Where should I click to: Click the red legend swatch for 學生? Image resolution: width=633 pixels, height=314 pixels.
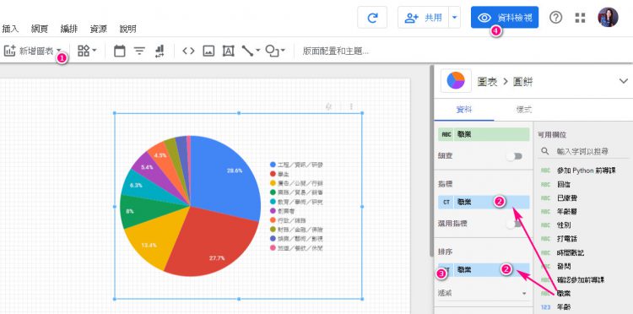[x=273, y=174]
